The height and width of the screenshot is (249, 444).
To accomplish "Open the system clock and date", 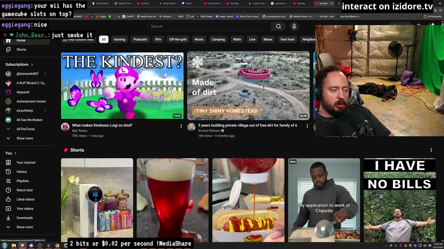I will coord(438,246).
